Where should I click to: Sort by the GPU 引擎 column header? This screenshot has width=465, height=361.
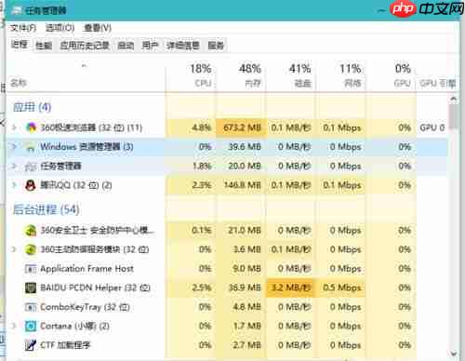(x=437, y=83)
